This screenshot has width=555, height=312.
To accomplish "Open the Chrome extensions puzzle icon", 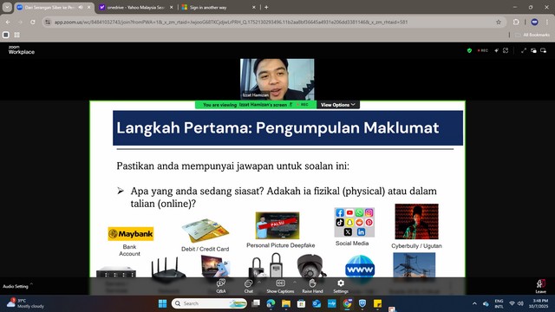I will pos(516,22).
